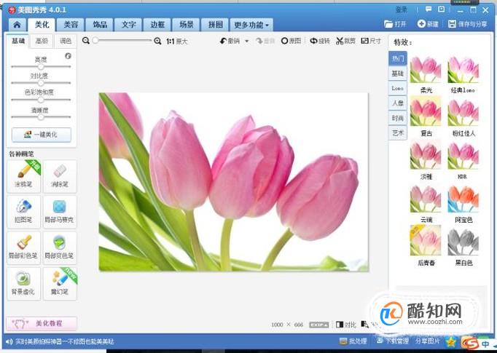Image resolution: width=497 pixels, height=353 pixels.
Task: Switch to the 美容 tab
Action: pyautogui.click(x=71, y=25)
